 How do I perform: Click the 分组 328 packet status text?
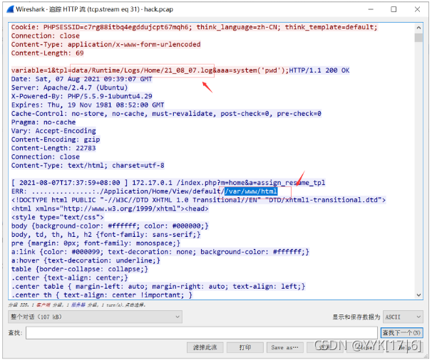point(76,305)
